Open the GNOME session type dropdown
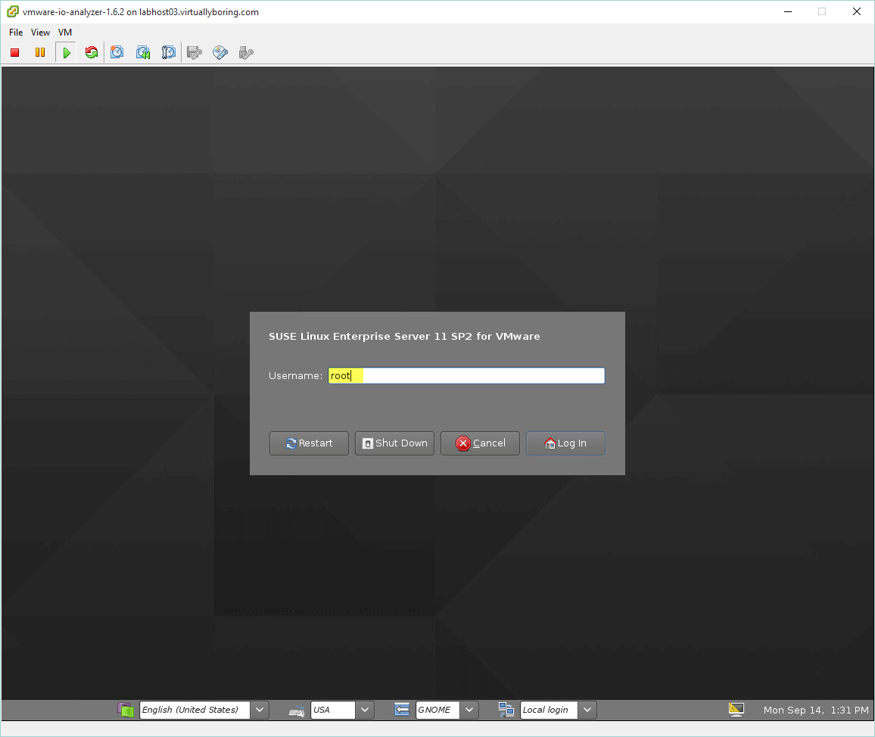The width and height of the screenshot is (875, 737). 437,710
